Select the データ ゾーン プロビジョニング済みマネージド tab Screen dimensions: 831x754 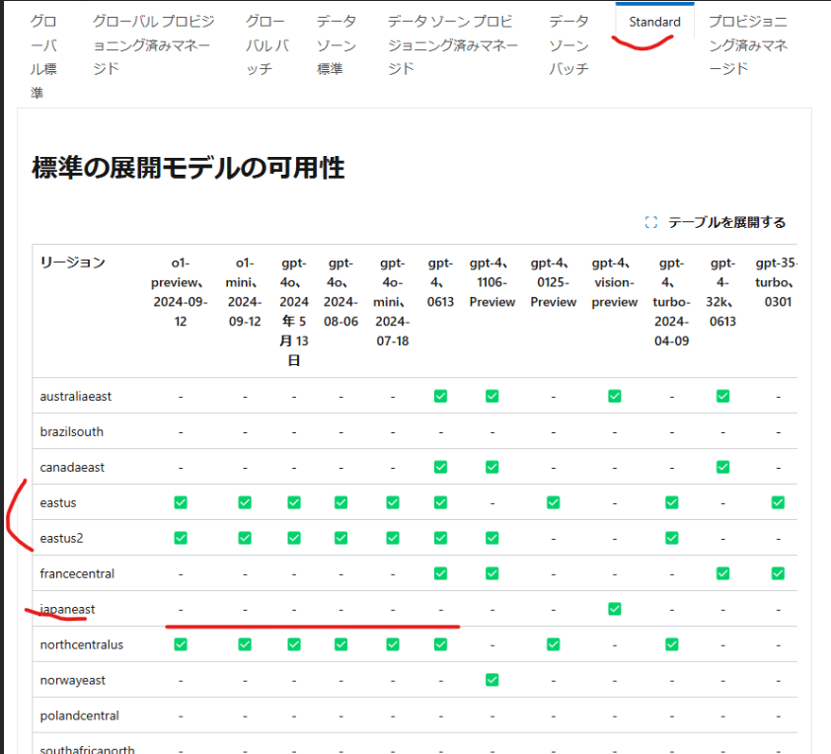tap(453, 45)
